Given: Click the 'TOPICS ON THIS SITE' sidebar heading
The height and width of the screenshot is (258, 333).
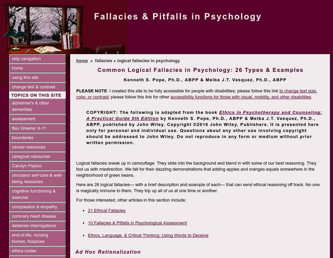Looking at the screenshot, I should pyautogui.click(x=36, y=95).
